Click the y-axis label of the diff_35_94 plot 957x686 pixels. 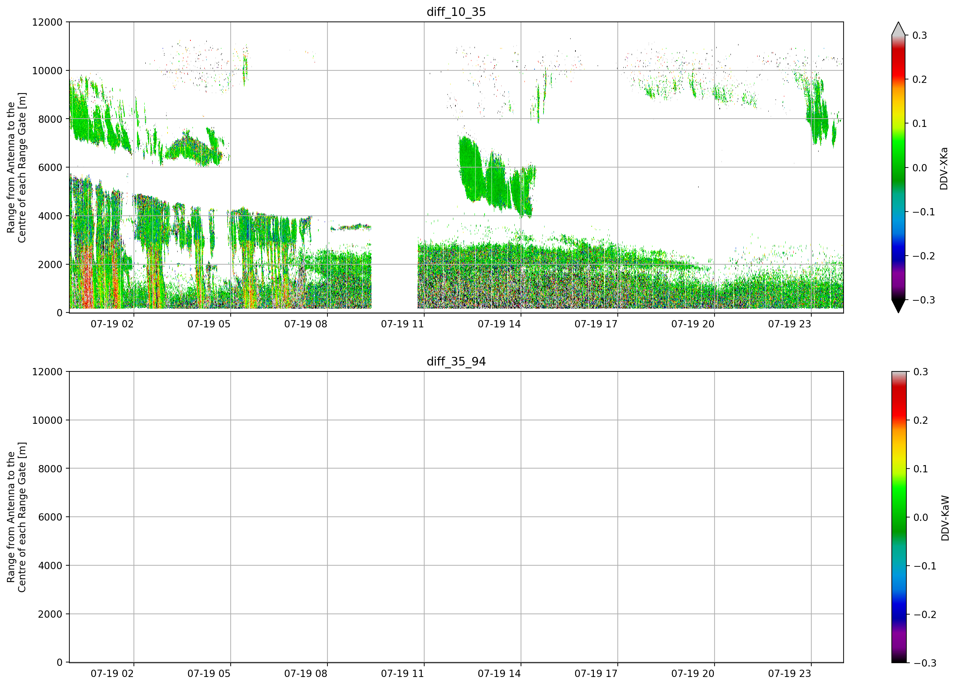pos(16,517)
